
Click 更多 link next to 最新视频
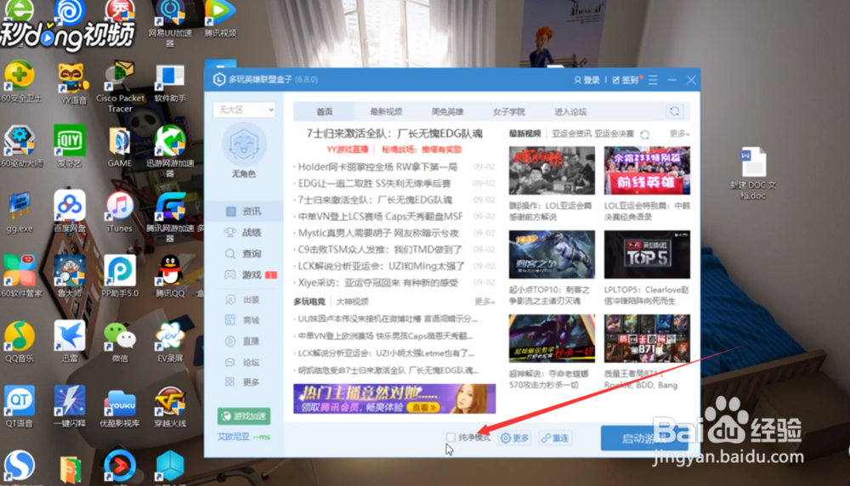(x=679, y=134)
